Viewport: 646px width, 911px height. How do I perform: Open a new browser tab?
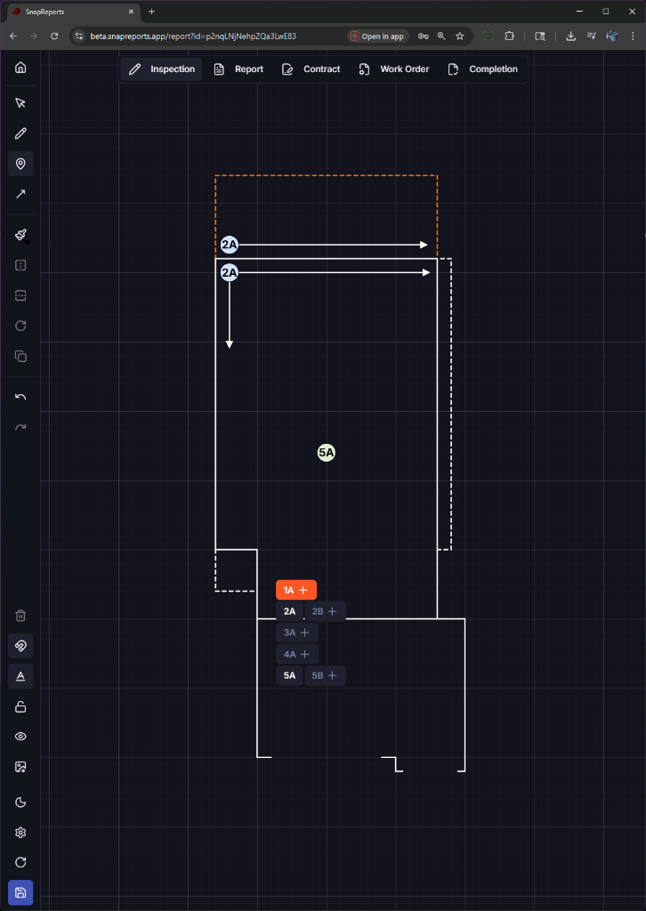click(x=151, y=12)
